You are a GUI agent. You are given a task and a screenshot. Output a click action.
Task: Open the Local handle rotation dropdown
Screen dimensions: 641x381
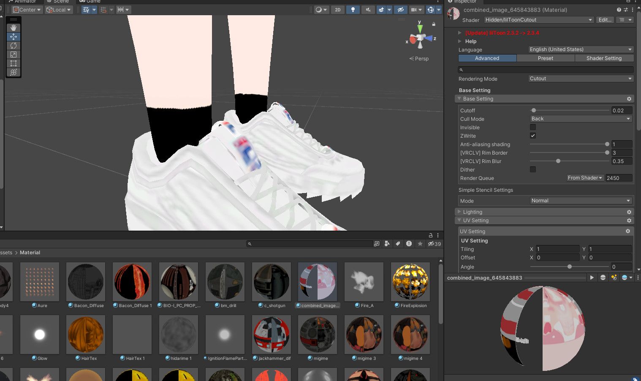(59, 10)
